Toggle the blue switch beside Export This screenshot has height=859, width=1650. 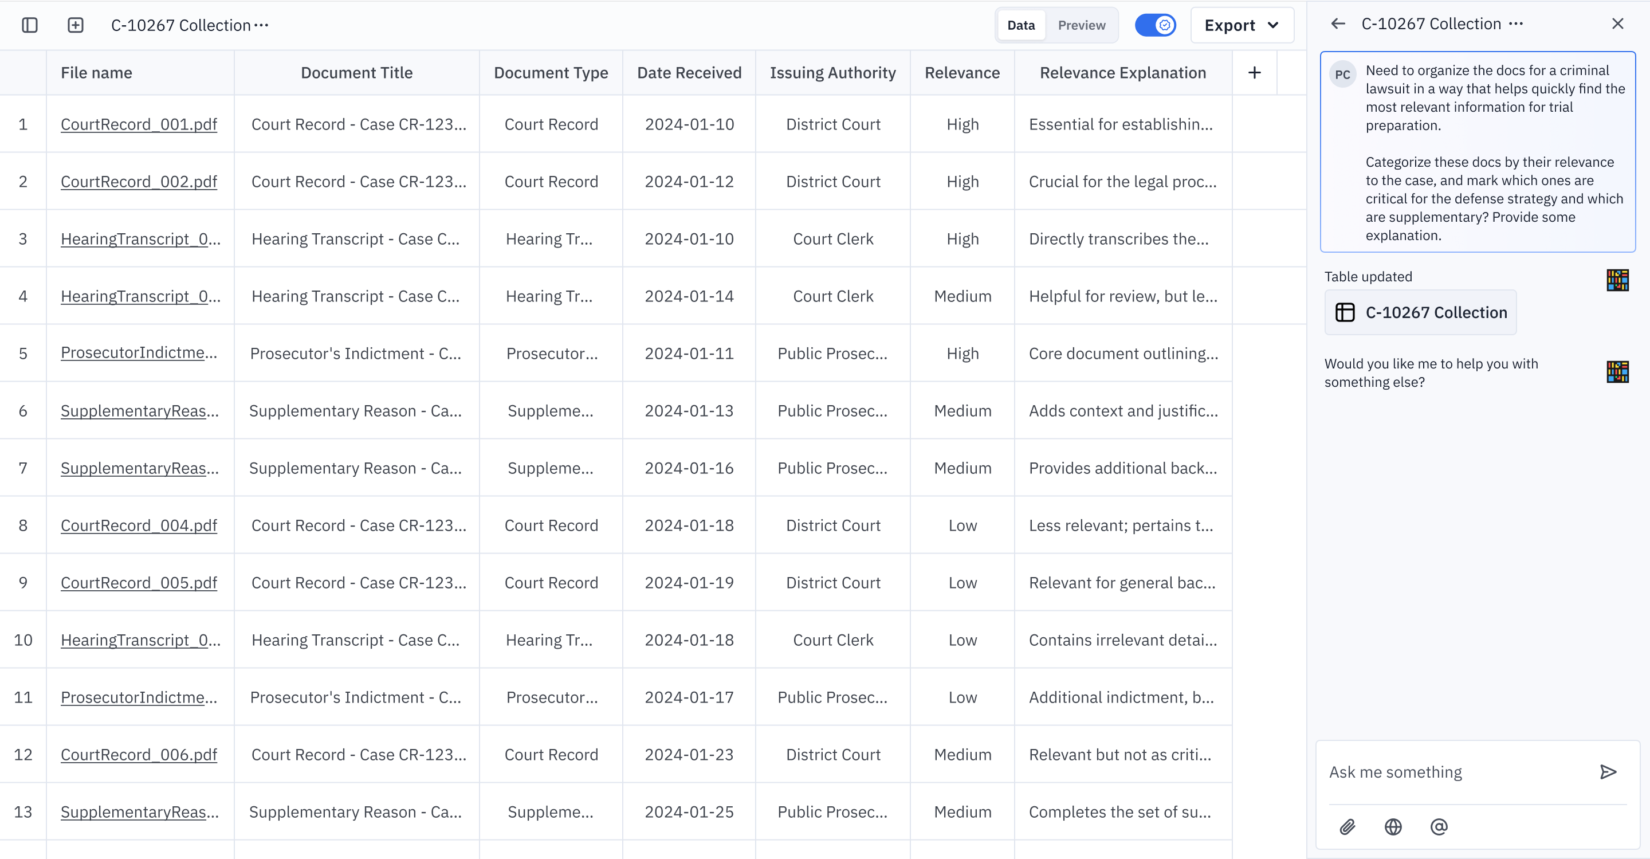[1155, 25]
